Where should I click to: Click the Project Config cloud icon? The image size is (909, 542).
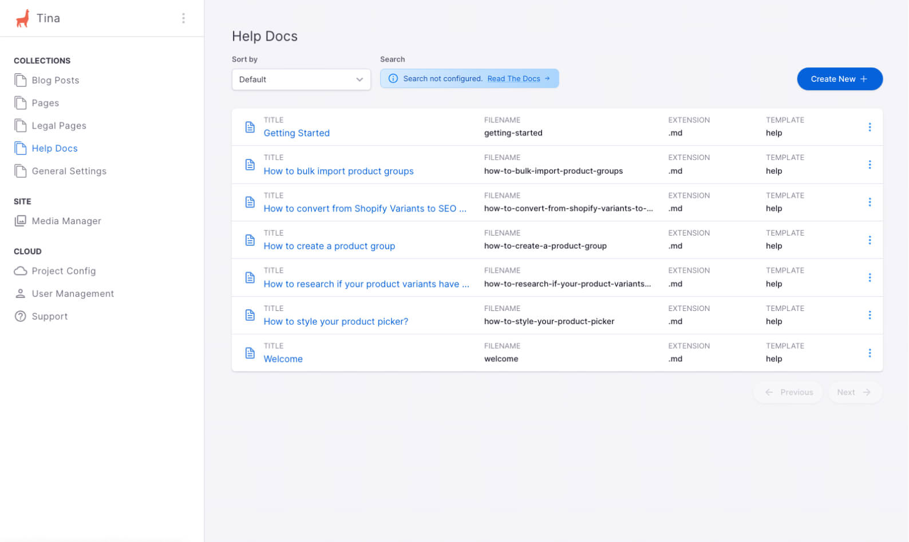coord(21,271)
